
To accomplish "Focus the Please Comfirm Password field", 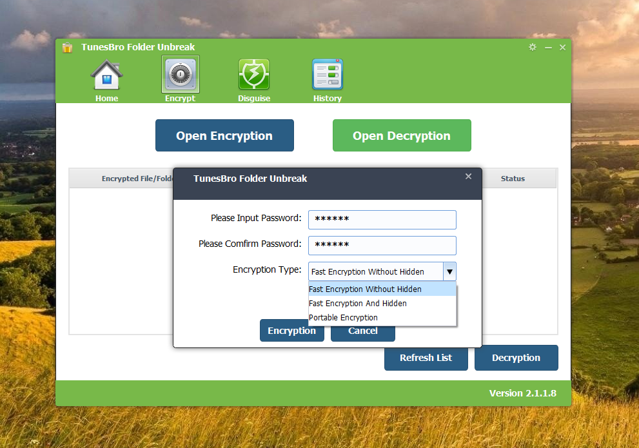I will pos(382,246).
